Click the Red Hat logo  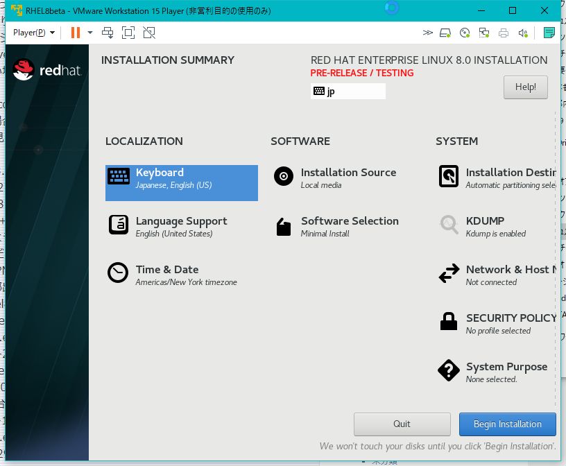click(x=47, y=69)
